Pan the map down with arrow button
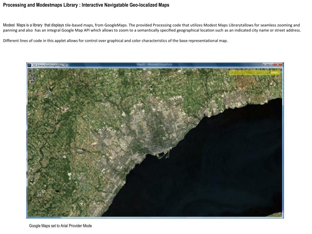 pos(32,82)
